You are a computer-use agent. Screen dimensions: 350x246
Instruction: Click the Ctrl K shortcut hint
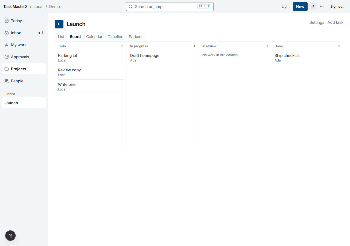204,7
